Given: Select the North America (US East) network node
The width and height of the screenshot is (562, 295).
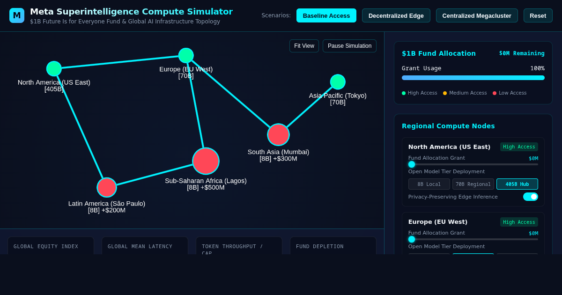Looking at the screenshot, I should point(54,68).
